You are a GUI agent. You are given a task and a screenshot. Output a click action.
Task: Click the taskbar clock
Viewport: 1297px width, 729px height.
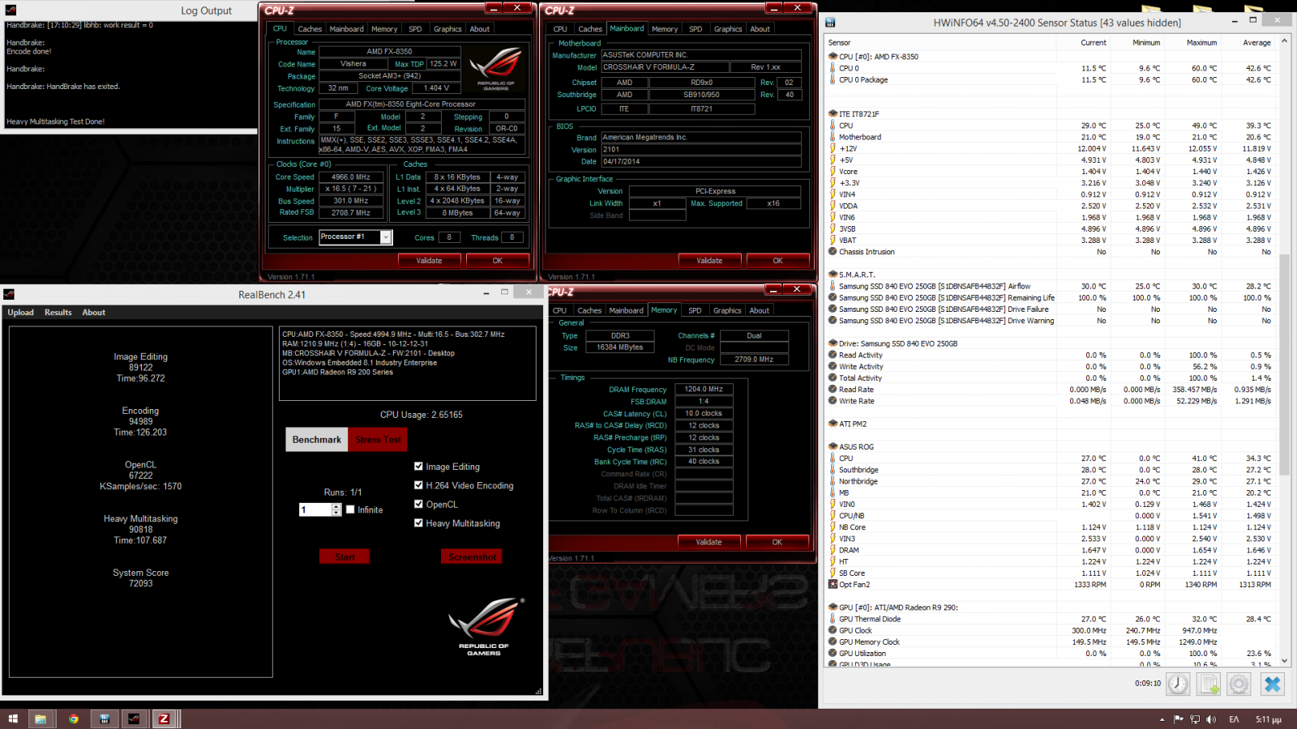(1269, 719)
